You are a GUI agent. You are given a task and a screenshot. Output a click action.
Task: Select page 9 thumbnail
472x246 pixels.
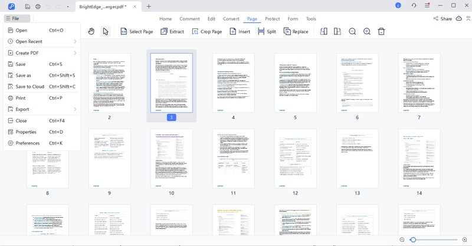click(110, 158)
